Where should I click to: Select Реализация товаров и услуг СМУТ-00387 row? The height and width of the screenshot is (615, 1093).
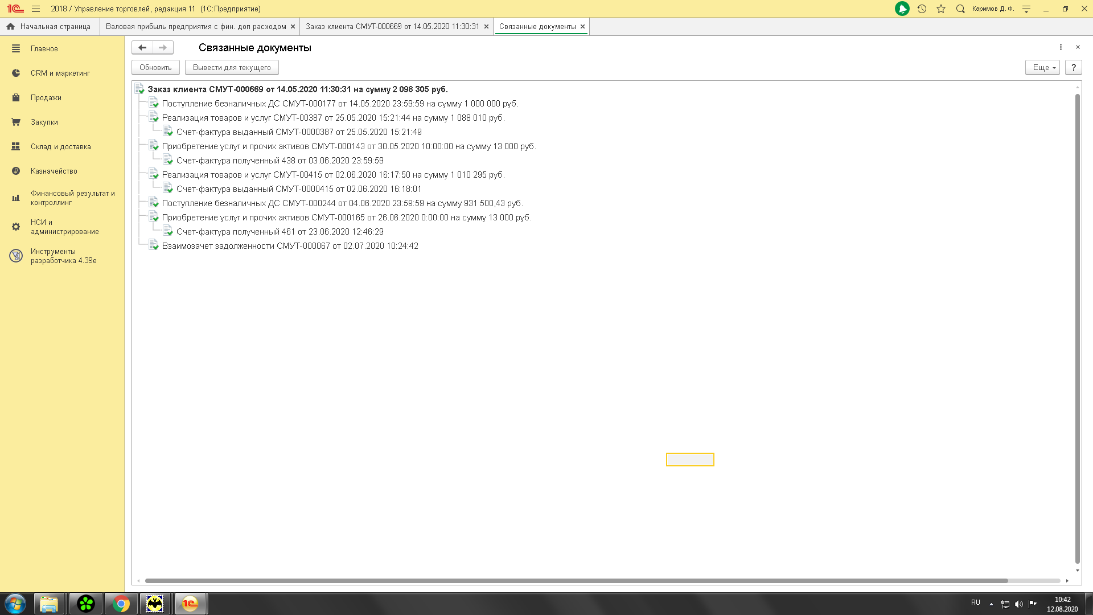tap(333, 118)
